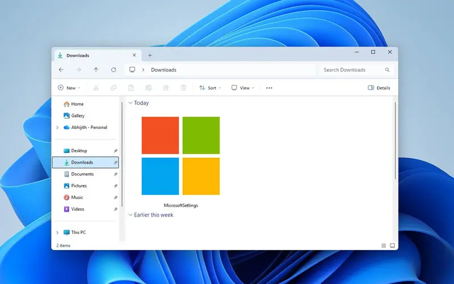The height and width of the screenshot is (284, 454).
Task: Collapse the Earlier this week group
Action: point(131,215)
